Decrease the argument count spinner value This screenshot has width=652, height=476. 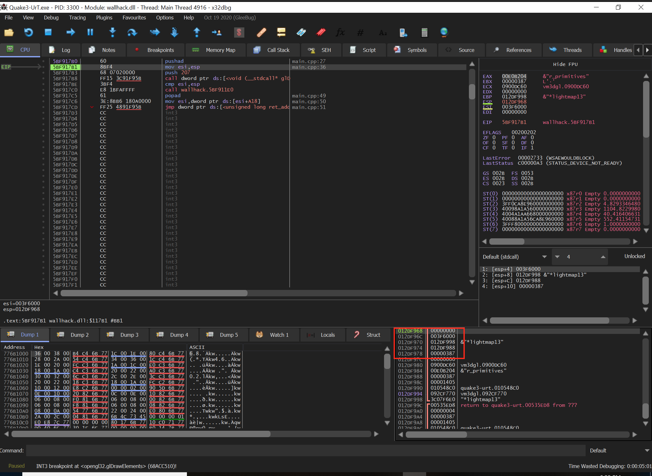click(557, 257)
